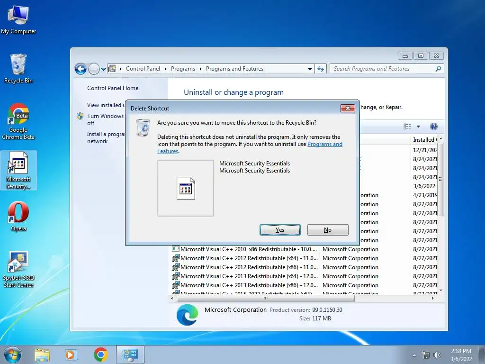The image size is (485, 364).
Task: Click the vertical scrollbar up arrow
Action: tap(441, 139)
